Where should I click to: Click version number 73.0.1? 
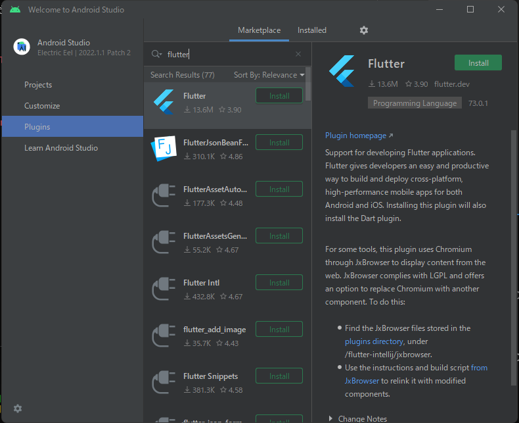coord(478,103)
